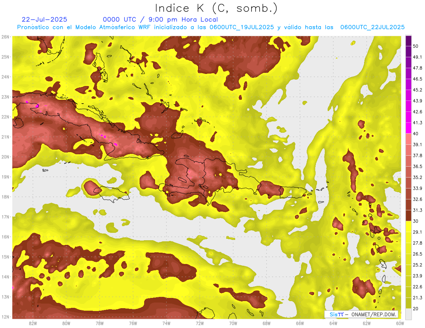Click the dark purple color bar segment above 50

408,41
